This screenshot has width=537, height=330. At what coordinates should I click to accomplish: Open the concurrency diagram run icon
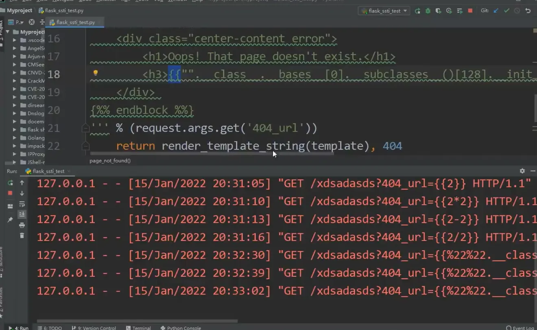tap(460, 11)
